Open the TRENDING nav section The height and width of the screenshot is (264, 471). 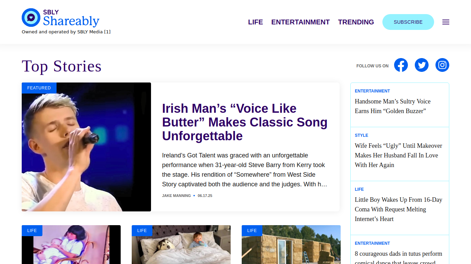click(x=356, y=22)
